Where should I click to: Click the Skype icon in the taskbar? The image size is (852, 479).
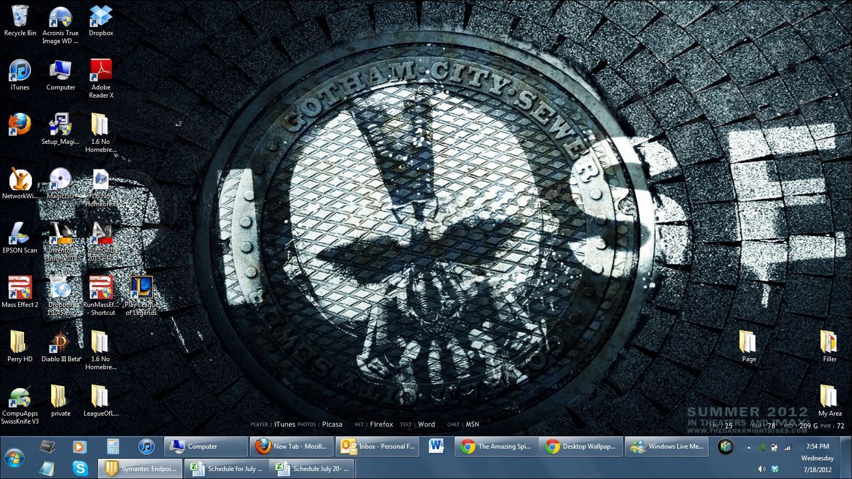(x=80, y=468)
